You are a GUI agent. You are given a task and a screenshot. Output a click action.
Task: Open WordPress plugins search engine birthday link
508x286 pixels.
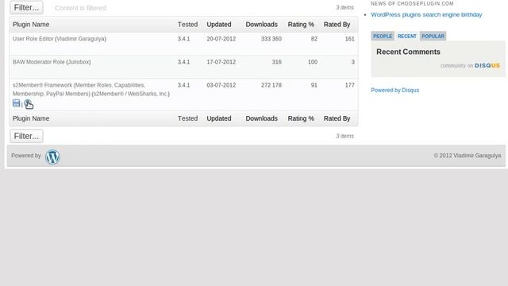click(x=426, y=14)
